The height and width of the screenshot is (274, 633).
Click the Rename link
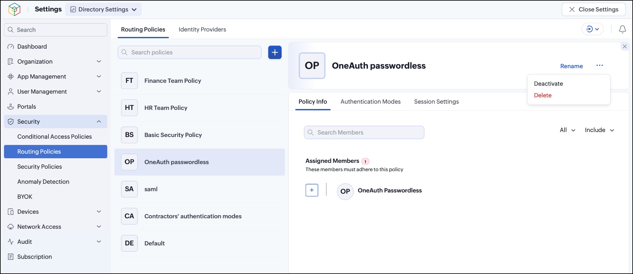(571, 66)
